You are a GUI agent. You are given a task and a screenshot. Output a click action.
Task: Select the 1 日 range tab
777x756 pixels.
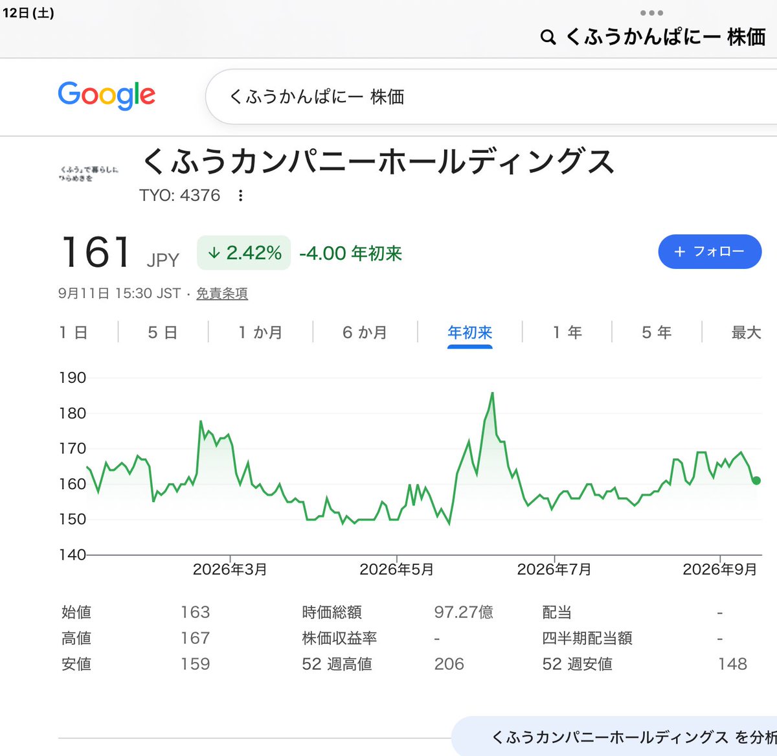coord(73,332)
